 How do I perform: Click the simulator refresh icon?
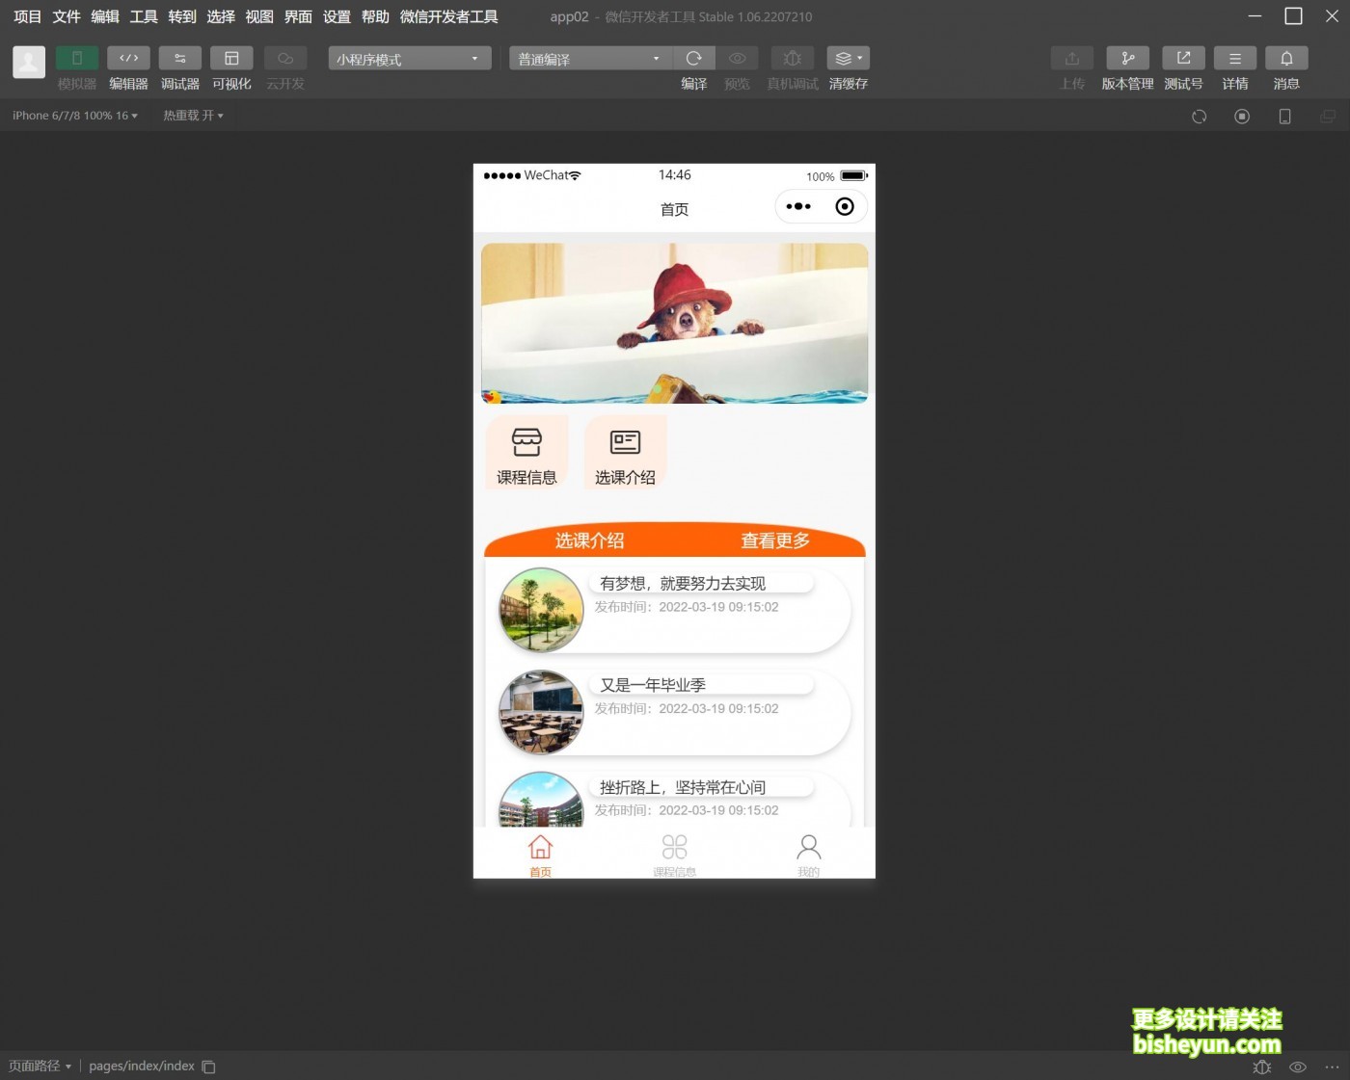[x=1200, y=117]
